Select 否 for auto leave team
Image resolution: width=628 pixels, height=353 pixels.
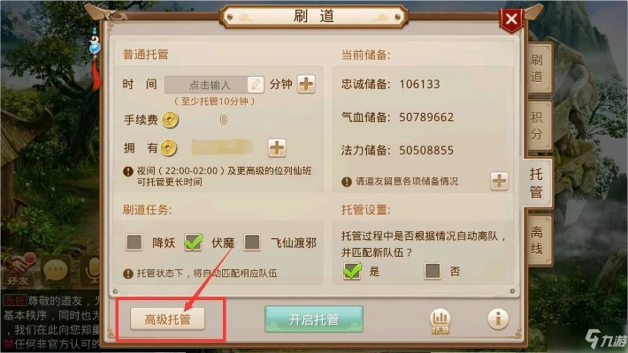tap(433, 271)
